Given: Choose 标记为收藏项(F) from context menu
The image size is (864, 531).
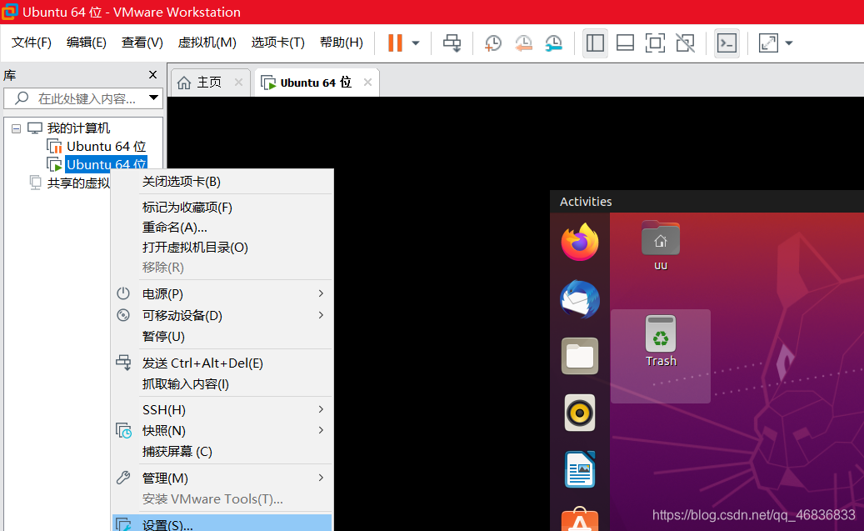Looking at the screenshot, I should (x=222, y=208).
